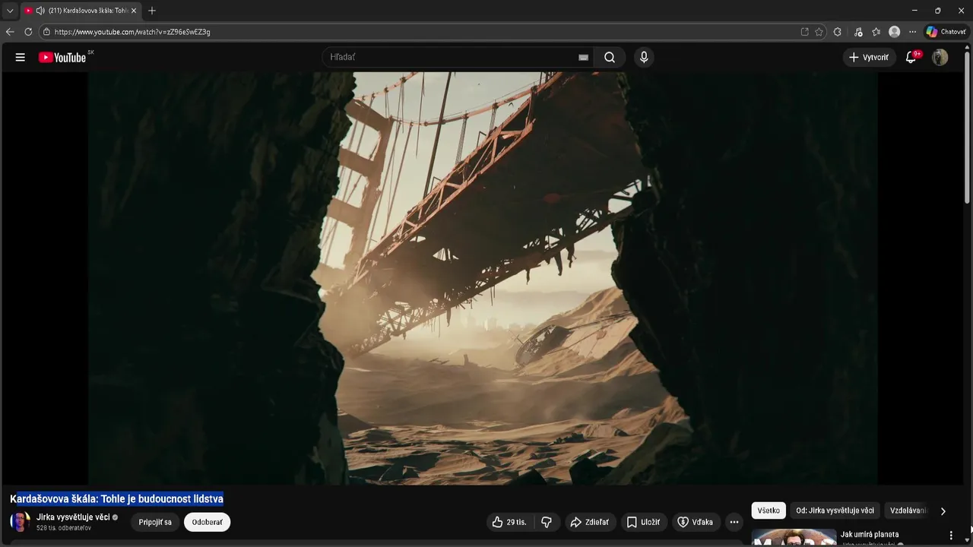Dislike the video with thumbs down

[546, 522]
